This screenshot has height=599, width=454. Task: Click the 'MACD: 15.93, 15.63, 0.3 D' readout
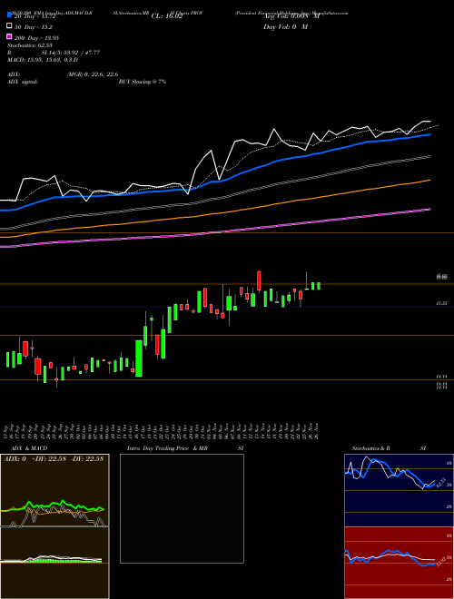pyautogui.click(x=43, y=60)
